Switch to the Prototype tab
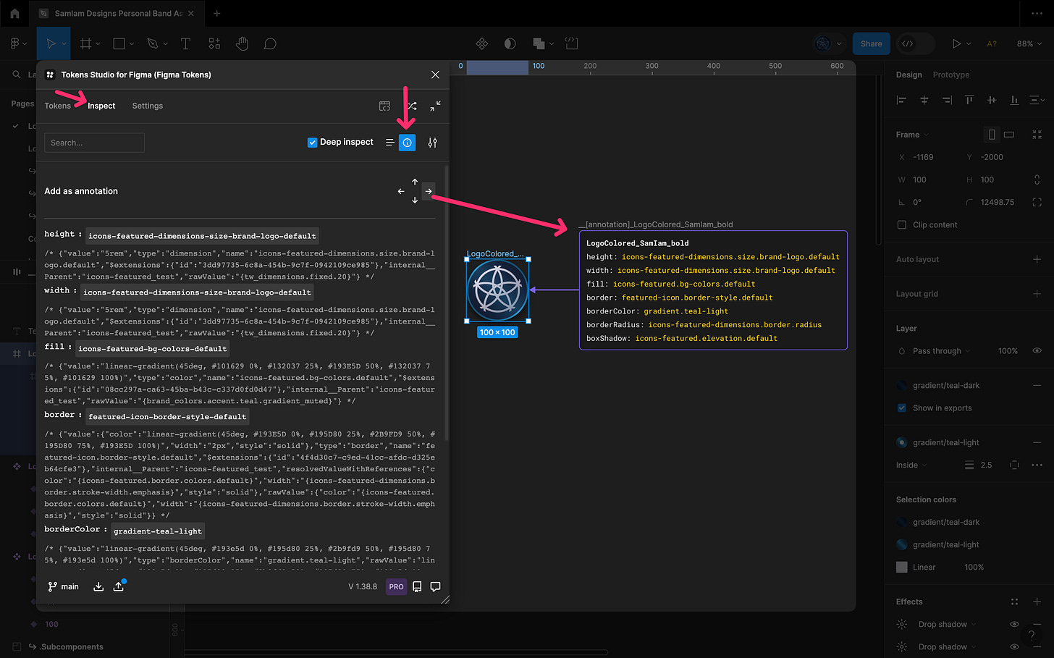 click(951, 75)
